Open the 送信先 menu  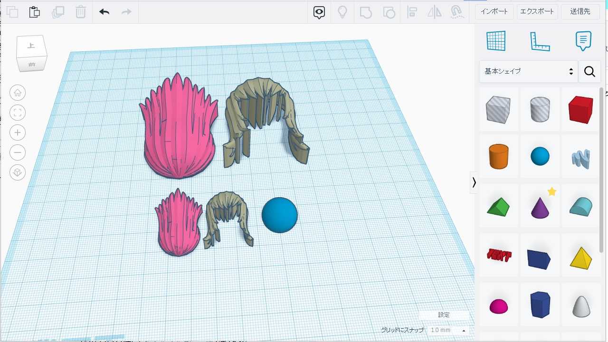580,11
